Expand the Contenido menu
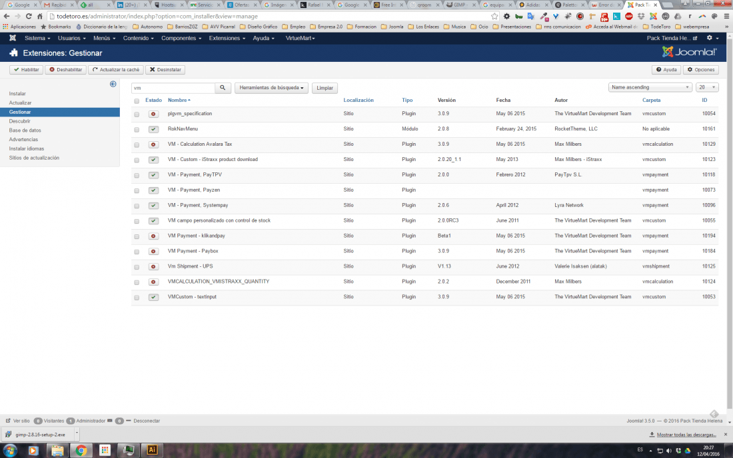Image resolution: width=733 pixels, height=458 pixels. point(138,38)
